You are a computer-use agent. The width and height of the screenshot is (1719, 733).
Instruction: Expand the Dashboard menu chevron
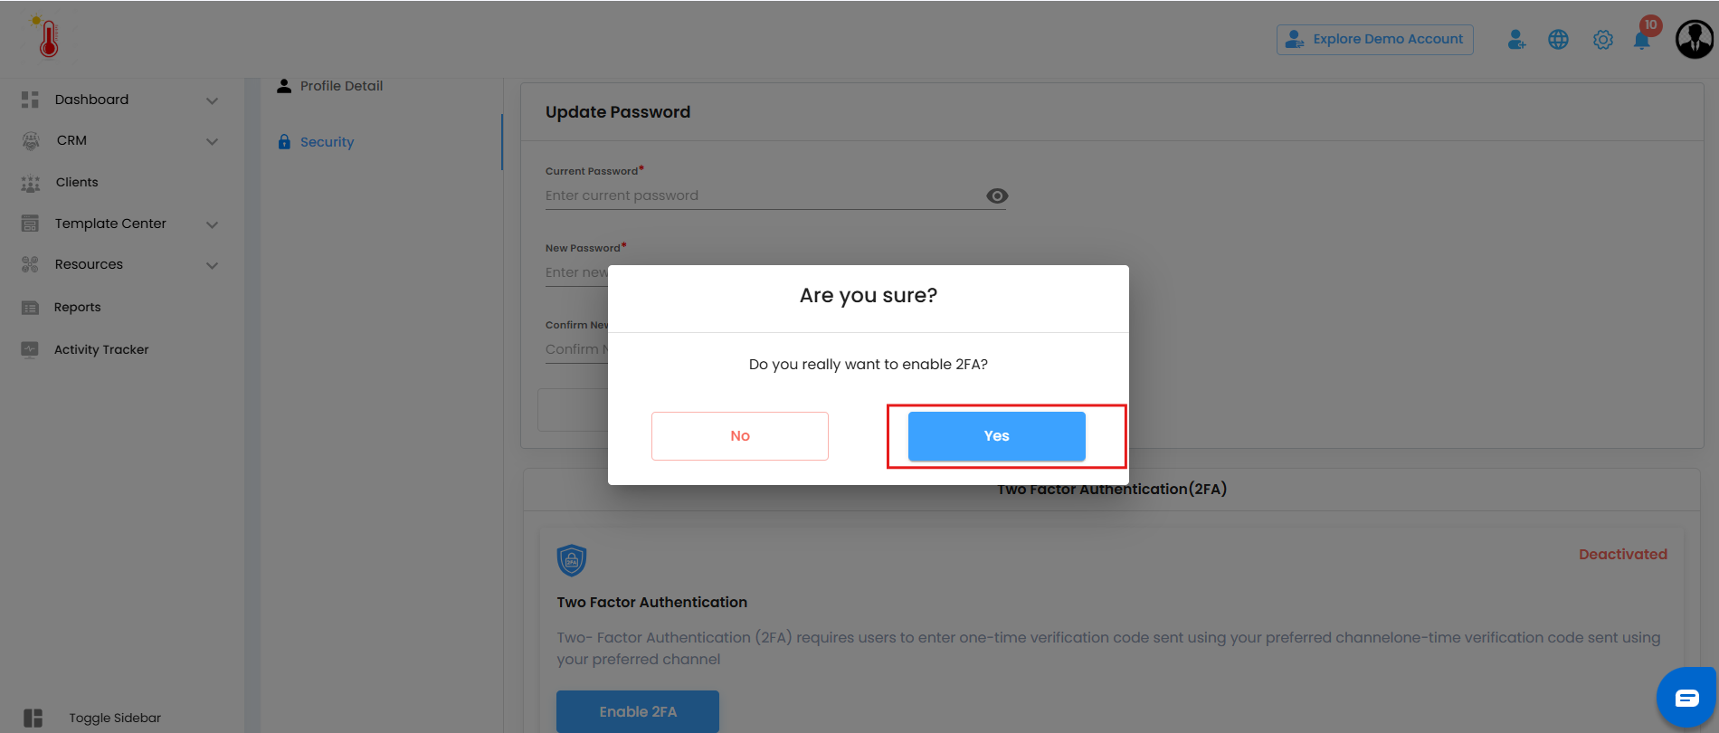pyautogui.click(x=212, y=100)
